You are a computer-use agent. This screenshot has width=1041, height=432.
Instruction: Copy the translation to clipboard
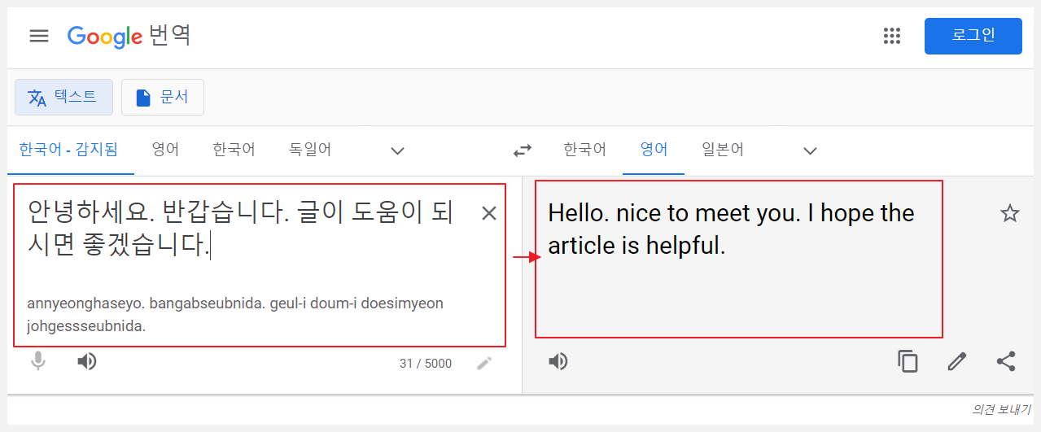(x=908, y=361)
